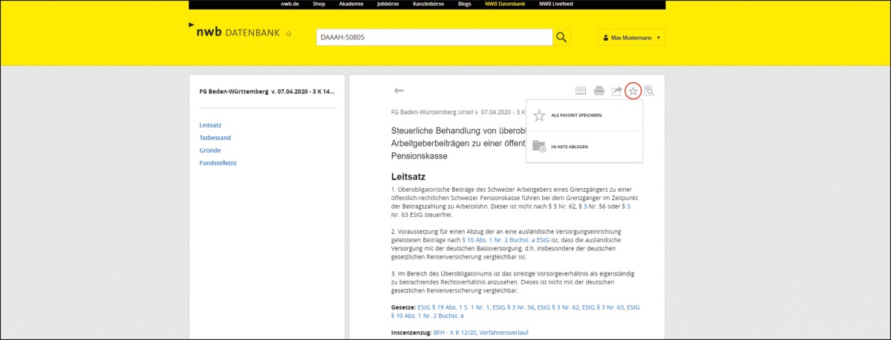
Task: Click the share arrow icon
Action: click(x=616, y=91)
